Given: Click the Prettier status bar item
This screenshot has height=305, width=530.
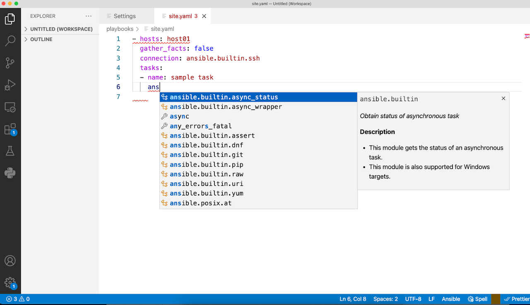Looking at the screenshot, I should click(x=516, y=299).
